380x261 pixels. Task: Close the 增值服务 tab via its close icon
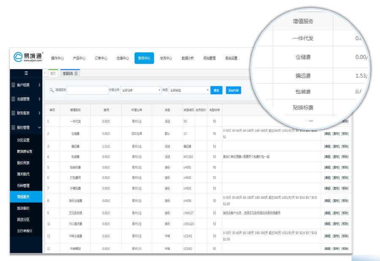(x=76, y=73)
